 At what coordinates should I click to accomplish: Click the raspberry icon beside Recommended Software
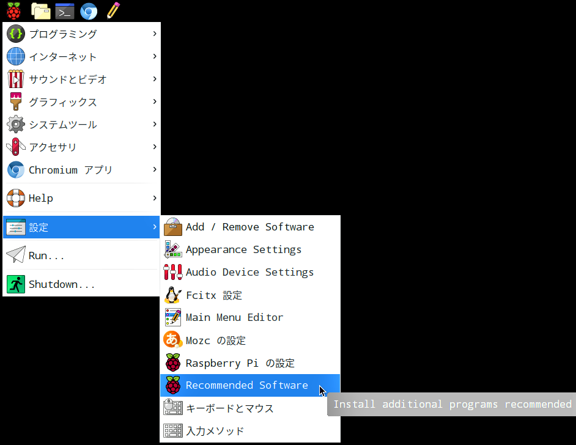tap(173, 385)
